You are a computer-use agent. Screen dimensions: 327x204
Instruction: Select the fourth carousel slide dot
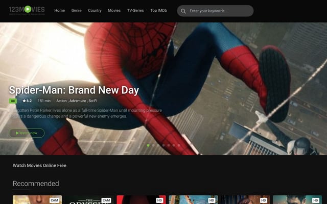(x=163, y=145)
